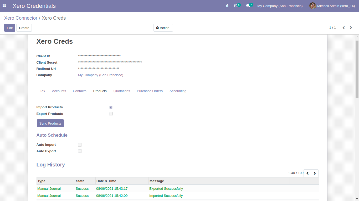Viewport: 359px width, 201px height.
Task: Switch to the Quotations tab
Action: (x=122, y=91)
